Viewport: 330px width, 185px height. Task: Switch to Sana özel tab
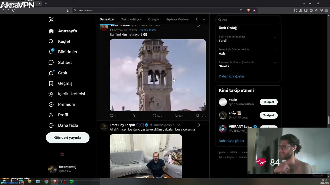pyautogui.click(x=107, y=19)
